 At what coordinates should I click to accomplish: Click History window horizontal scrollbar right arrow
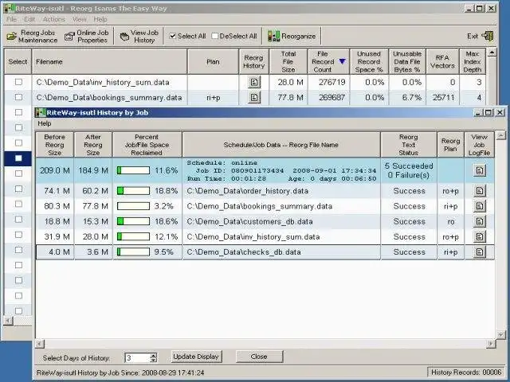[491, 343]
